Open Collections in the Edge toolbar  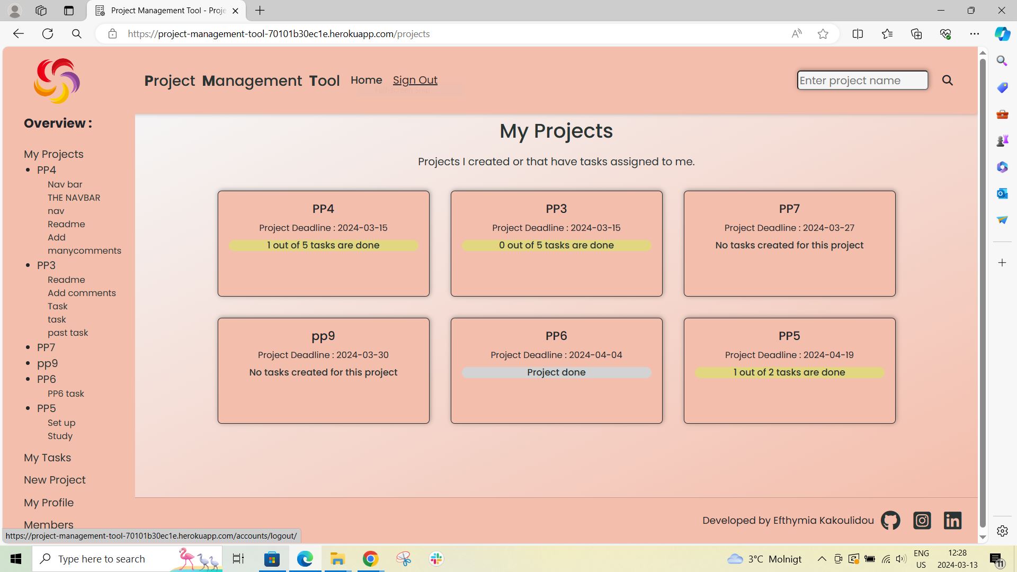pos(916,33)
